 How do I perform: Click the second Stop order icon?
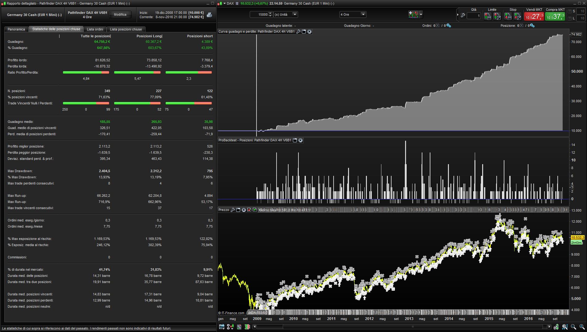tap(518, 16)
